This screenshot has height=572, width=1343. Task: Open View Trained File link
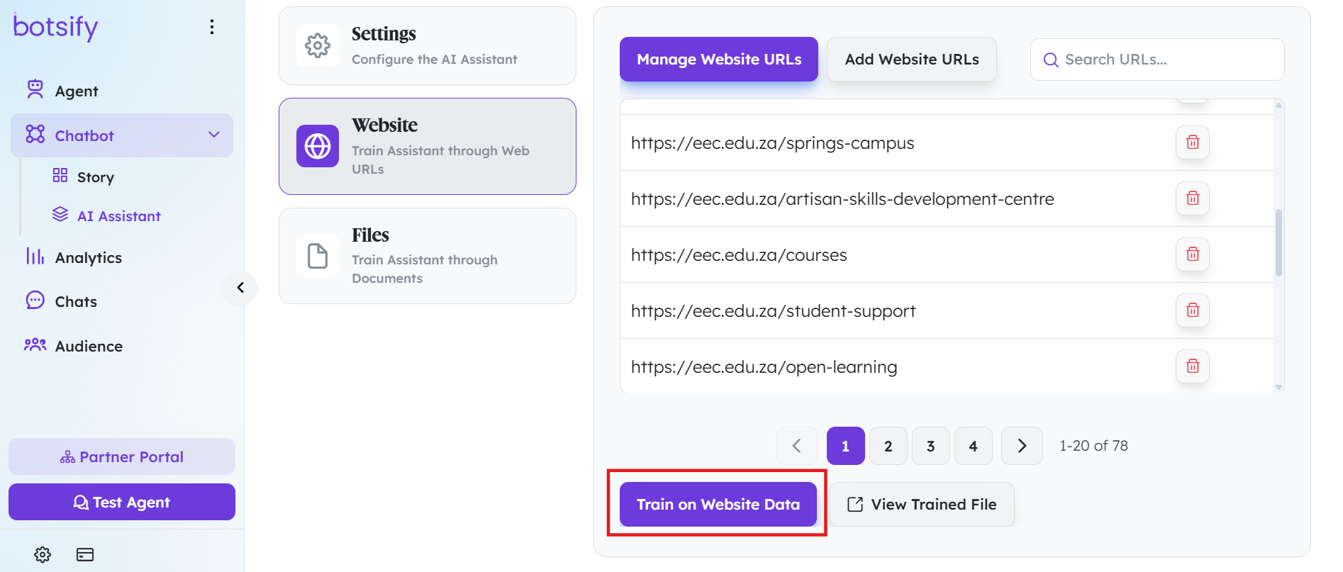[922, 504]
